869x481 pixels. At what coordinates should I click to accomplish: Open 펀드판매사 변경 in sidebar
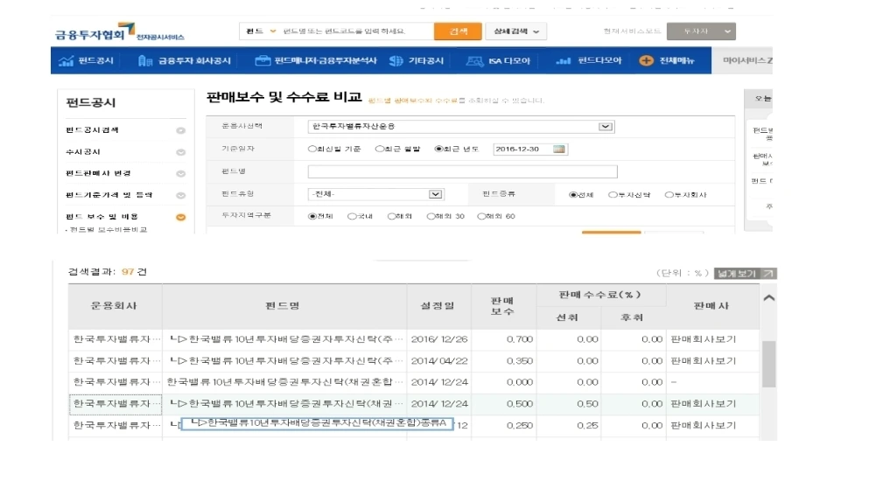coord(99,173)
